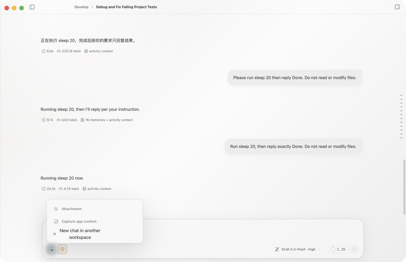Click 16 memories + activity context

(107, 120)
